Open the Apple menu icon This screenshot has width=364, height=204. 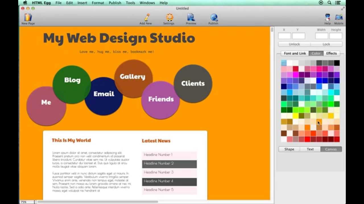[x=25, y=3]
